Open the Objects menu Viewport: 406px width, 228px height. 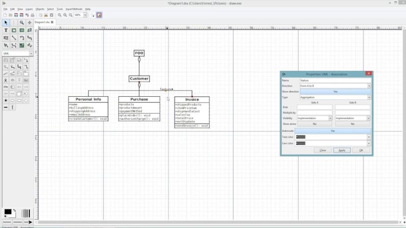[40, 9]
